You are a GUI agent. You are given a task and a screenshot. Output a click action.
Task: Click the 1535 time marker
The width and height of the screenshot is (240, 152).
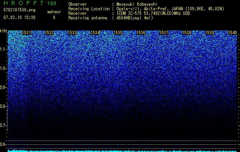pos(118,33)
